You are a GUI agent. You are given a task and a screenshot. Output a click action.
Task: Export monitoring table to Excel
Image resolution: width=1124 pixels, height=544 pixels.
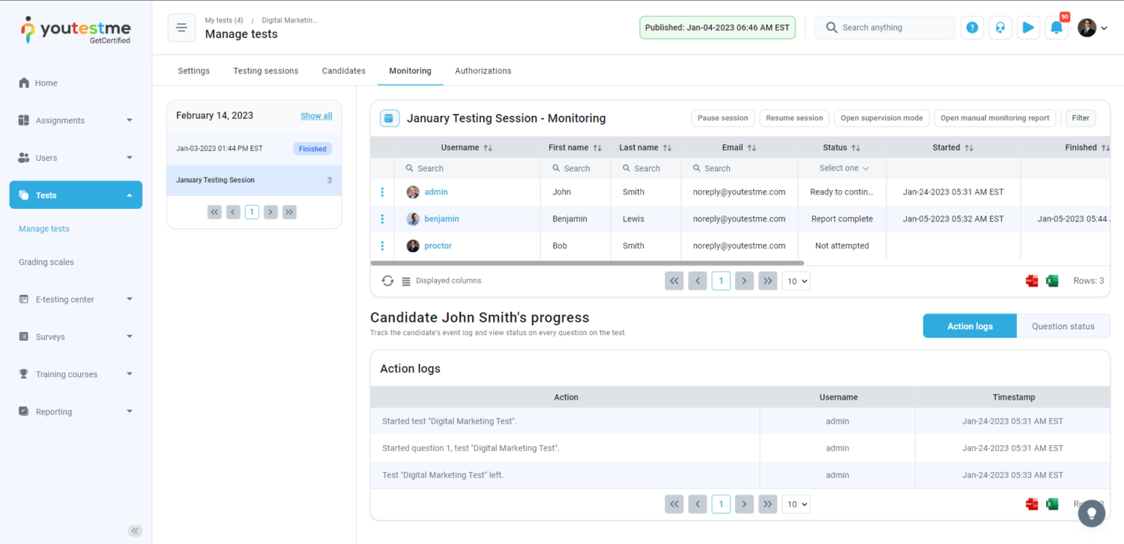tap(1052, 281)
